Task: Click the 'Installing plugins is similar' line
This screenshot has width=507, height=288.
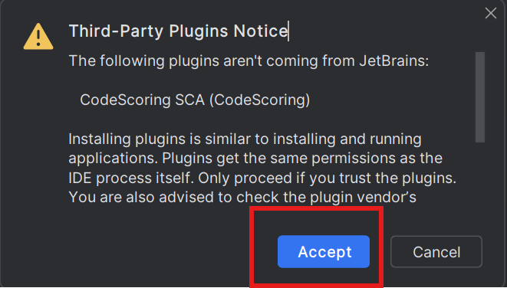Action: (245, 139)
